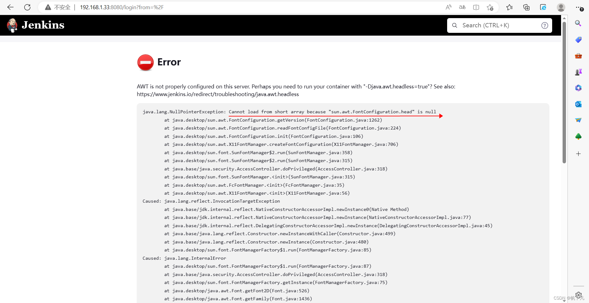Open the browser profile menu

pyautogui.click(x=561, y=7)
